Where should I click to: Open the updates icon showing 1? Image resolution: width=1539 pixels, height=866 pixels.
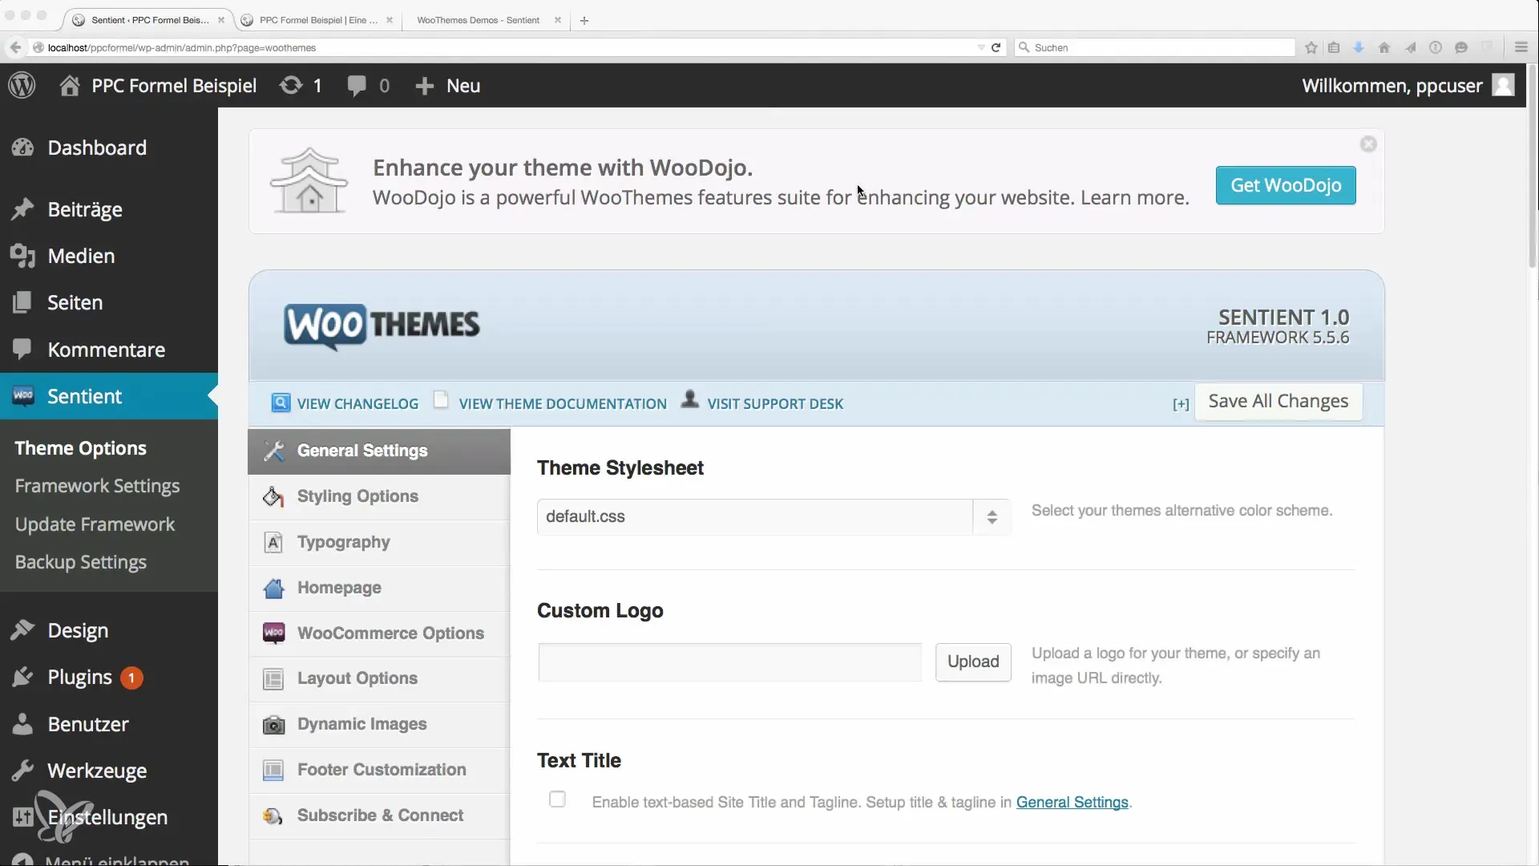[x=291, y=85]
